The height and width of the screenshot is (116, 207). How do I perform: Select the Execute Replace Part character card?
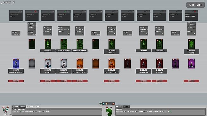point(112,64)
